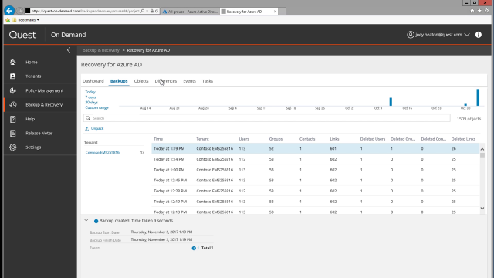Collapse the backup details panel chevron

click(x=86, y=220)
